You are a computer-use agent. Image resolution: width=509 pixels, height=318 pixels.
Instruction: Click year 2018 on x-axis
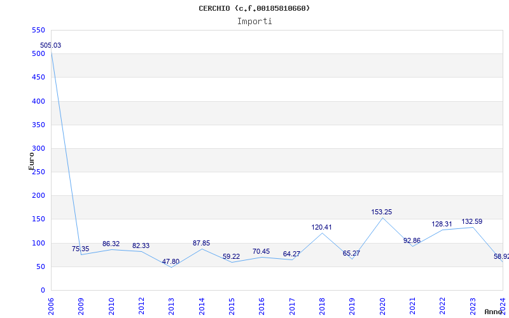[322, 306]
